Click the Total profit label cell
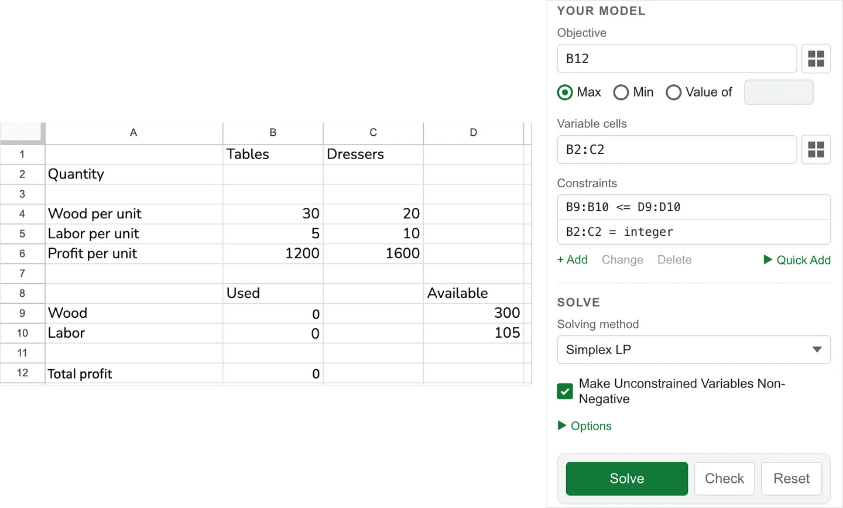The width and height of the screenshot is (843, 508). (133, 373)
